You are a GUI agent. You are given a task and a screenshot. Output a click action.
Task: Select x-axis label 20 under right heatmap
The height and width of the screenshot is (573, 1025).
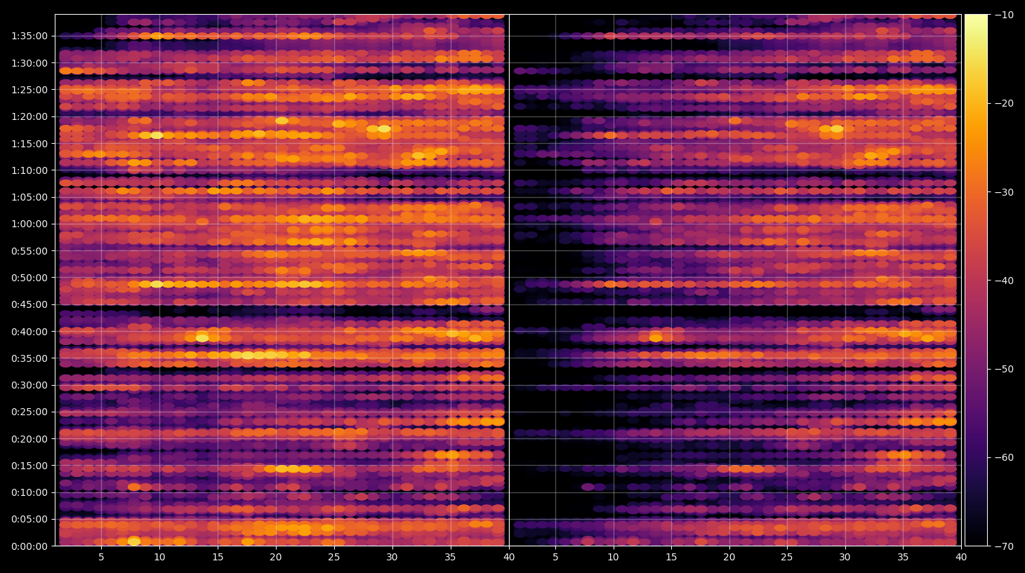click(729, 558)
